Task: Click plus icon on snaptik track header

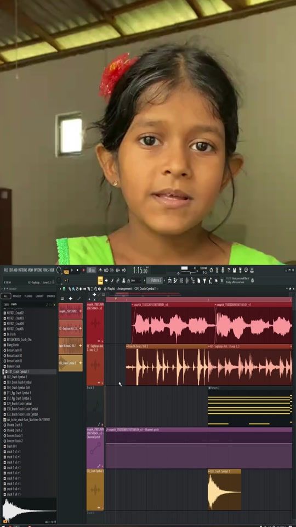Action: pyautogui.click(x=99, y=341)
